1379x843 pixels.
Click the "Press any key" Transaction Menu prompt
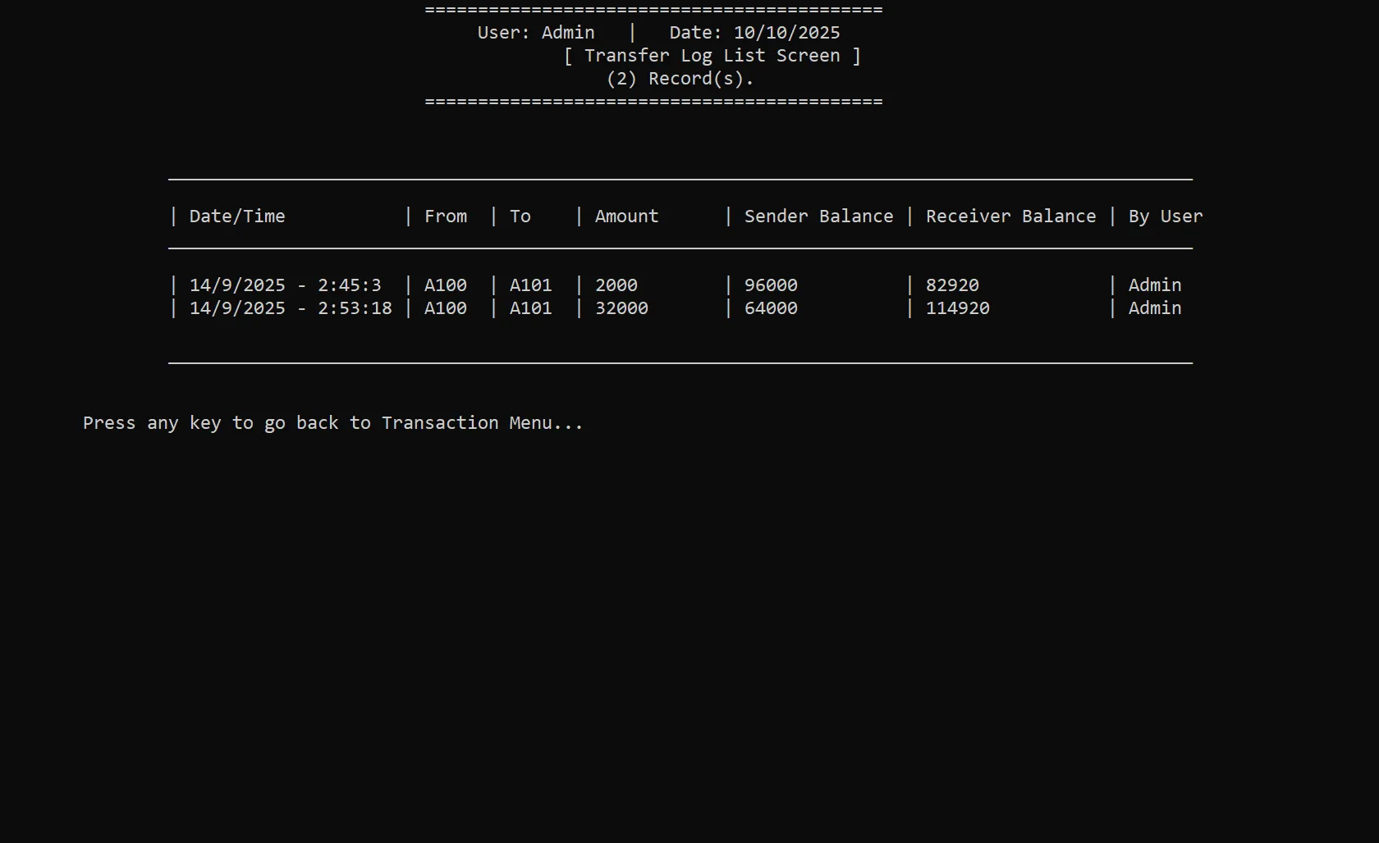[x=332, y=423]
